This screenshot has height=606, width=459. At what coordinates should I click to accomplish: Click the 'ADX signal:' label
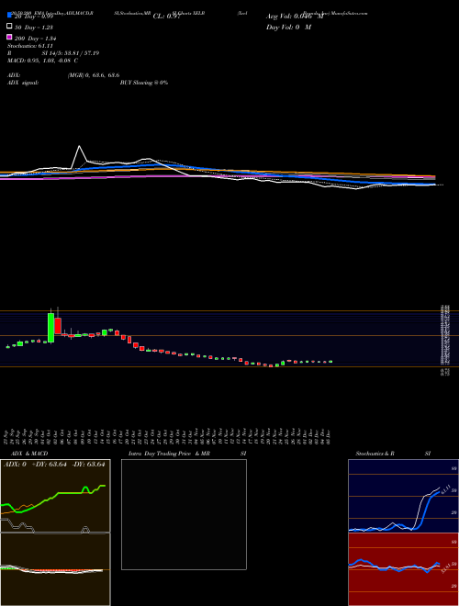(x=23, y=83)
